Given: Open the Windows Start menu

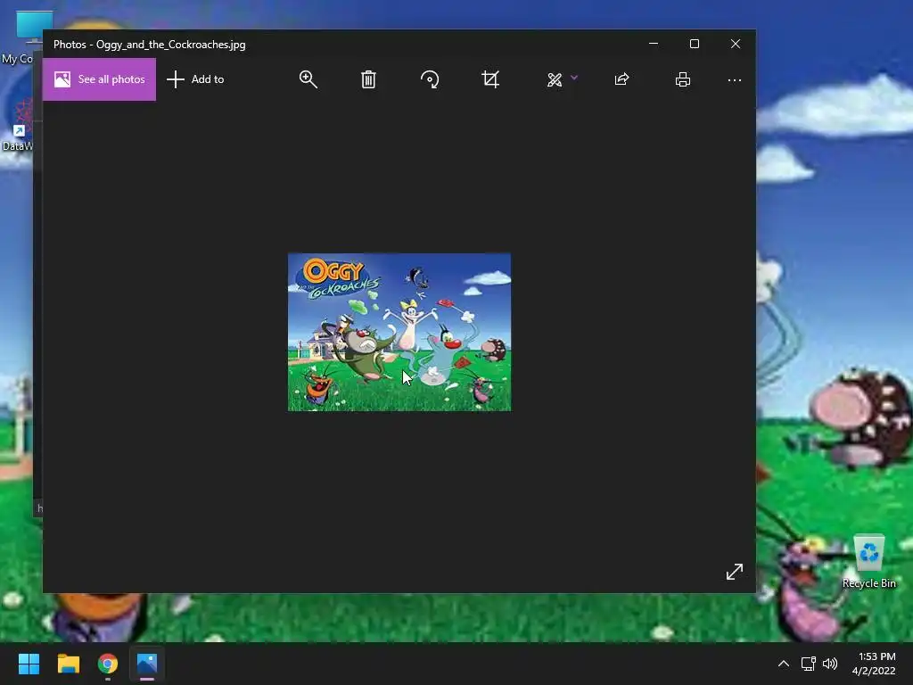Looking at the screenshot, I should [x=29, y=664].
